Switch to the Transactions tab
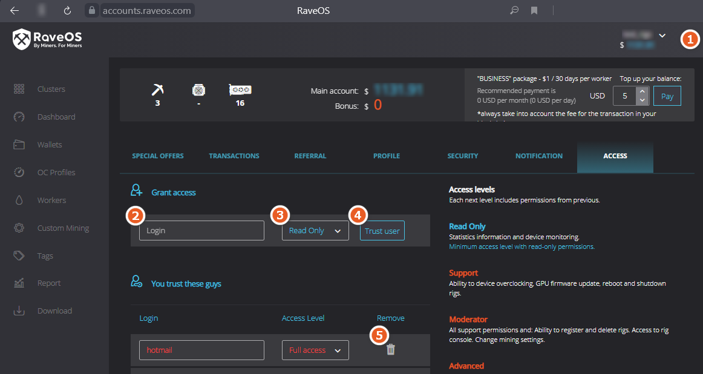The width and height of the screenshot is (703, 374). pyautogui.click(x=234, y=156)
